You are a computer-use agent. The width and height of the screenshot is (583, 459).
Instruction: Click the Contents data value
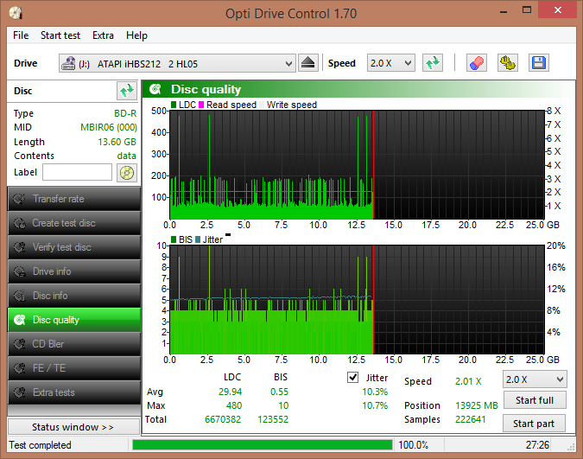tap(126, 156)
